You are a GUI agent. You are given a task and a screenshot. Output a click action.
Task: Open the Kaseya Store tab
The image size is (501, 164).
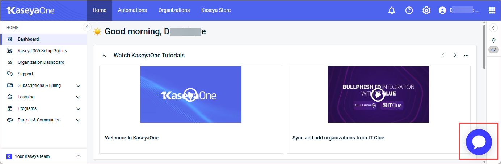(216, 10)
